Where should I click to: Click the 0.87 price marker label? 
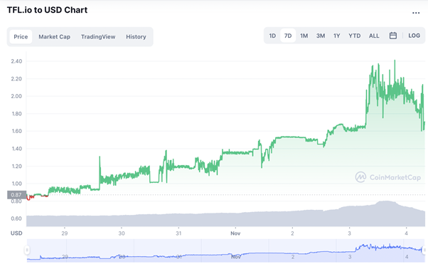coord(16,195)
